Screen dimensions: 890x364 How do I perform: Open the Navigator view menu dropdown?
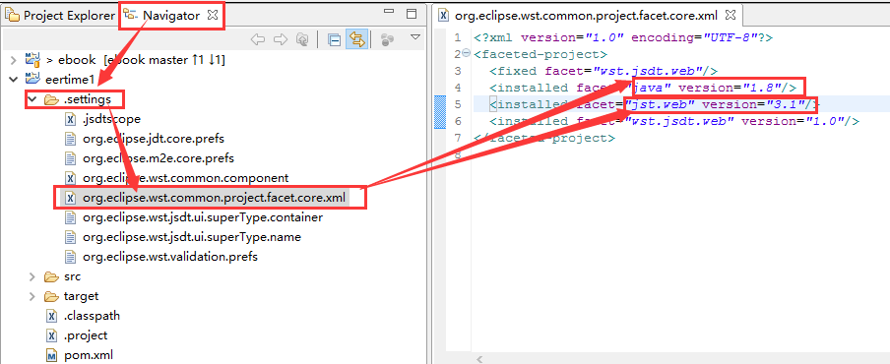coord(414,37)
